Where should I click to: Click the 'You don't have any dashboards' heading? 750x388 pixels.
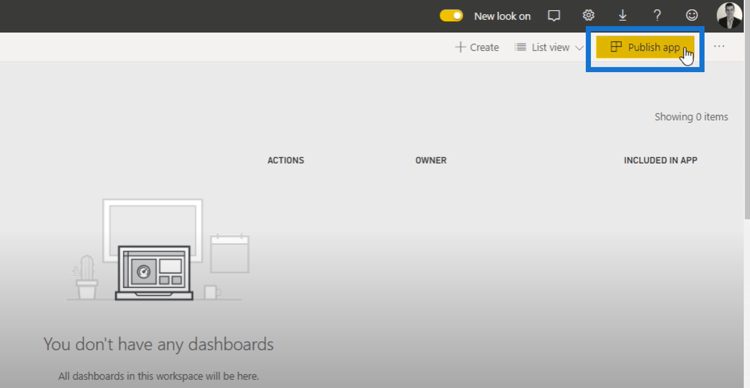coord(159,344)
